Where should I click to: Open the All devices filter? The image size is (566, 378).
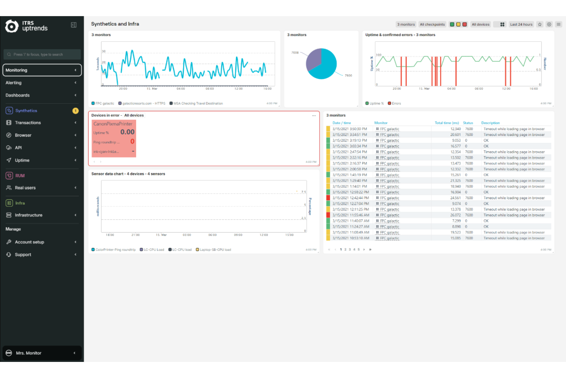coord(480,24)
